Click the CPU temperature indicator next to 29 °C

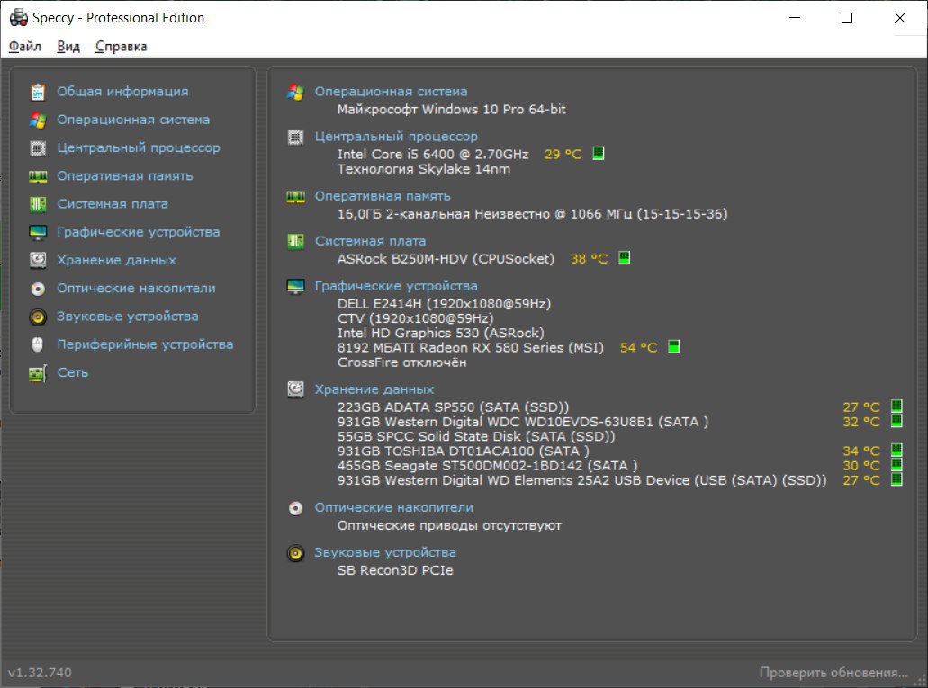pyautogui.click(x=599, y=154)
